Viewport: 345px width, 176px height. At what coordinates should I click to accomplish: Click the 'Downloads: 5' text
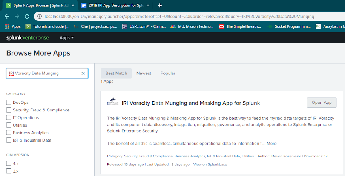[x=315, y=156]
